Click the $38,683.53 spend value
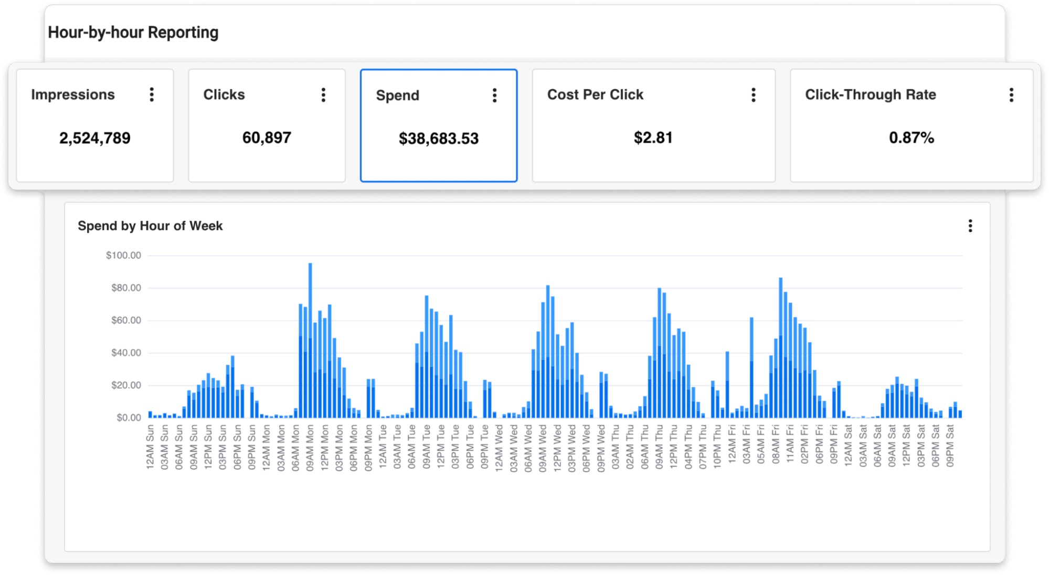Image resolution: width=1049 pixels, height=575 pixels. (439, 139)
